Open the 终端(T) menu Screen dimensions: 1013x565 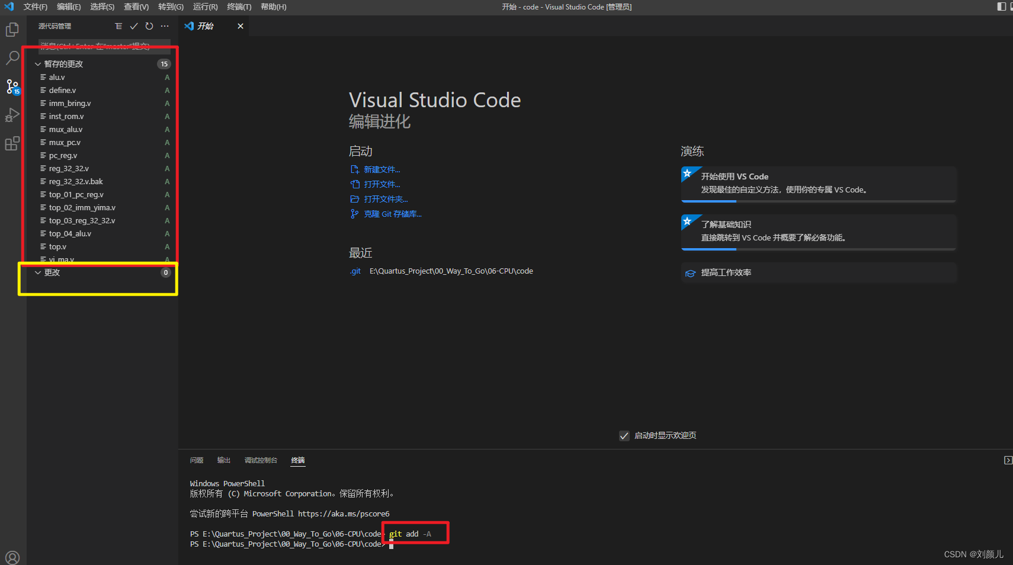[x=239, y=7]
